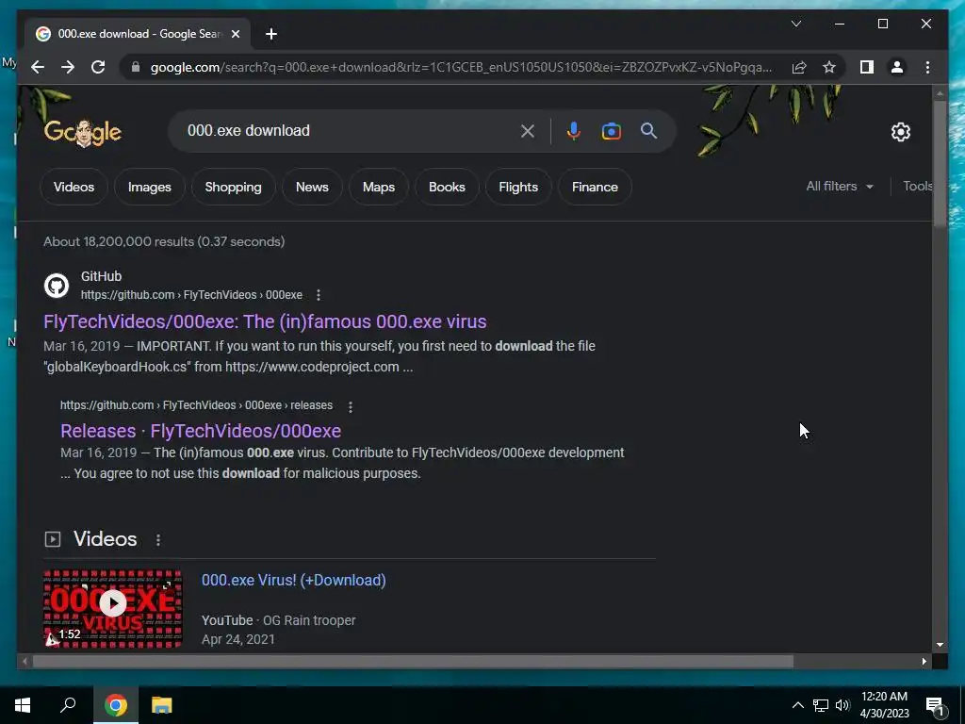Viewport: 965px width, 724px height.
Task: Reload the page with refresh icon
Action: tap(98, 67)
